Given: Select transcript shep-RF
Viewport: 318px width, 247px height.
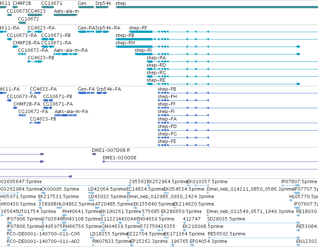Looking at the screenshot, I should [x=223, y=32].
